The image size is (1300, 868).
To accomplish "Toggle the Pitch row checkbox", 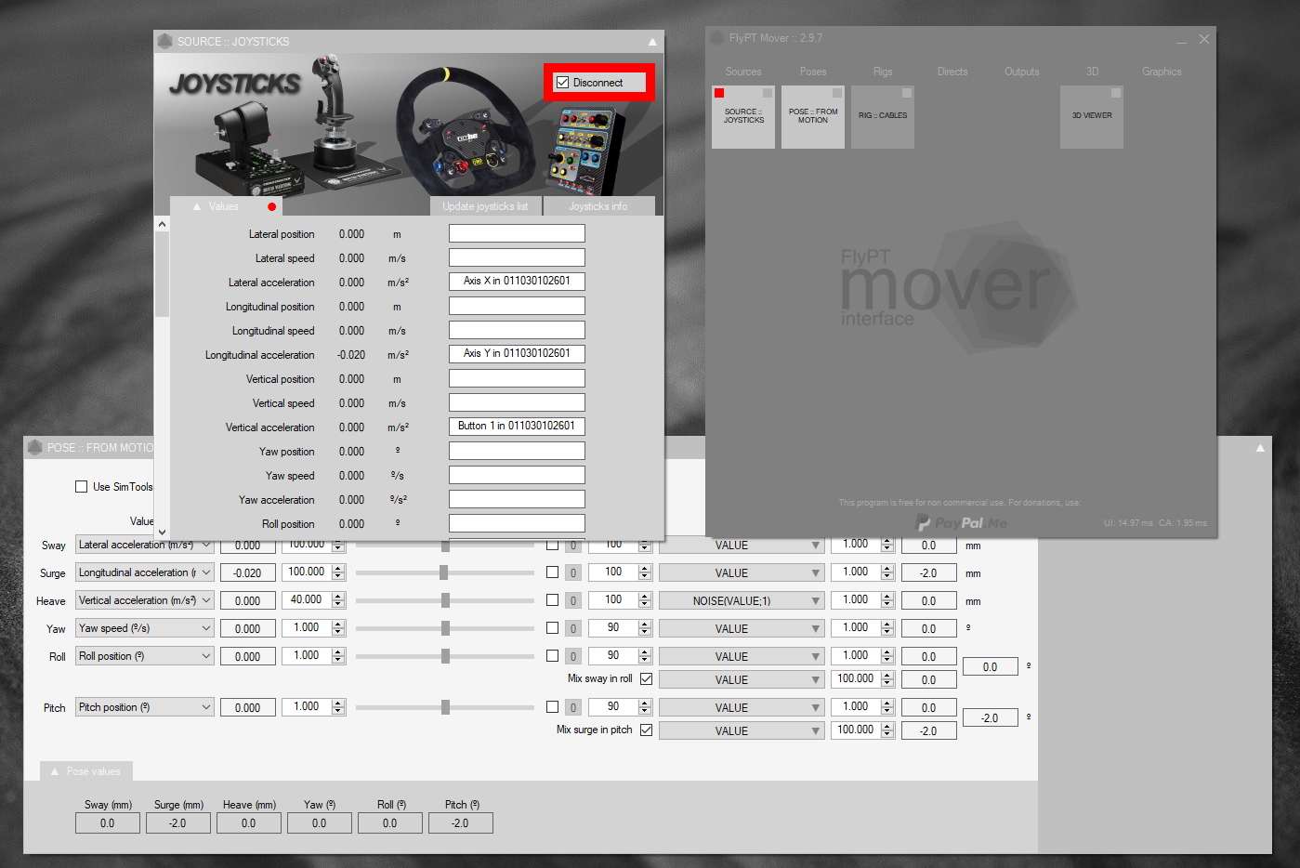I will click(x=552, y=706).
